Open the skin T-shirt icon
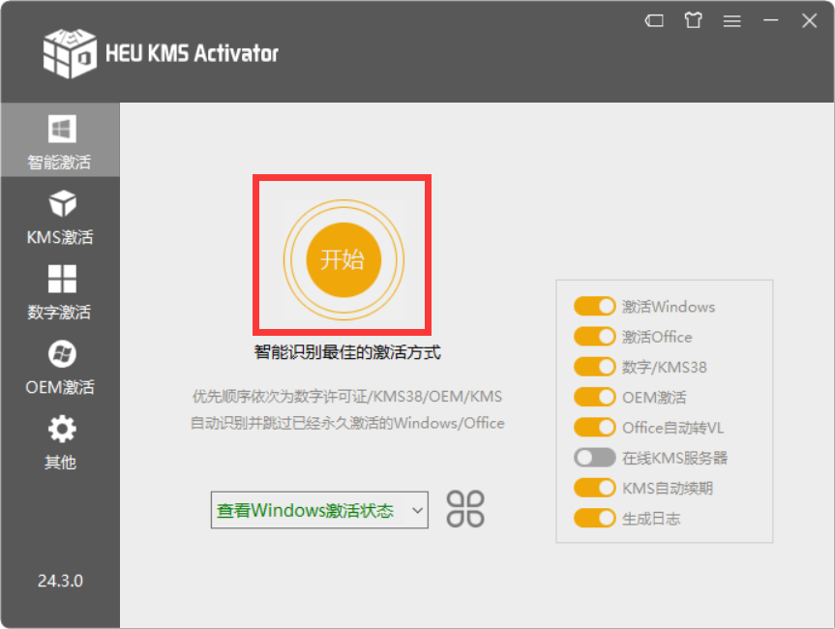 (694, 20)
